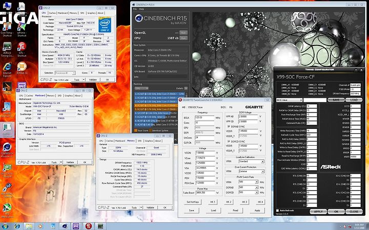Click the Details button in Cinebench ranking
This screenshot has height=230, width=369.
click(x=186, y=88)
